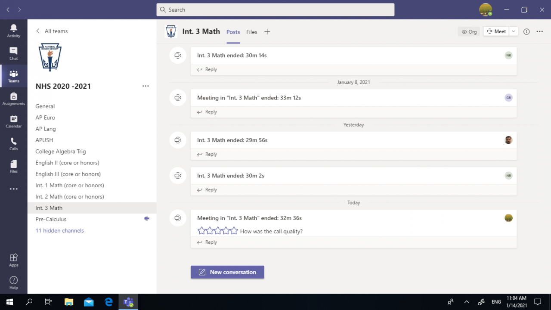The width and height of the screenshot is (551, 310).
Task: Reply to meeting ended 30m 2s
Action: (207, 190)
